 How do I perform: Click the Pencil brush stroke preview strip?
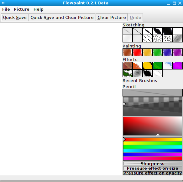pyautogui.click(x=153, y=93)
